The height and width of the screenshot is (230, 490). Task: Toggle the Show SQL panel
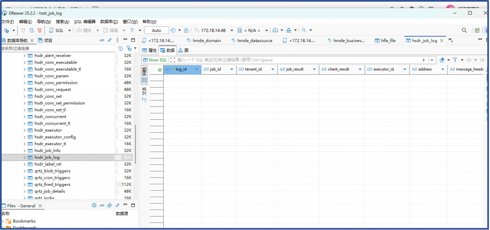coord(155,60)
